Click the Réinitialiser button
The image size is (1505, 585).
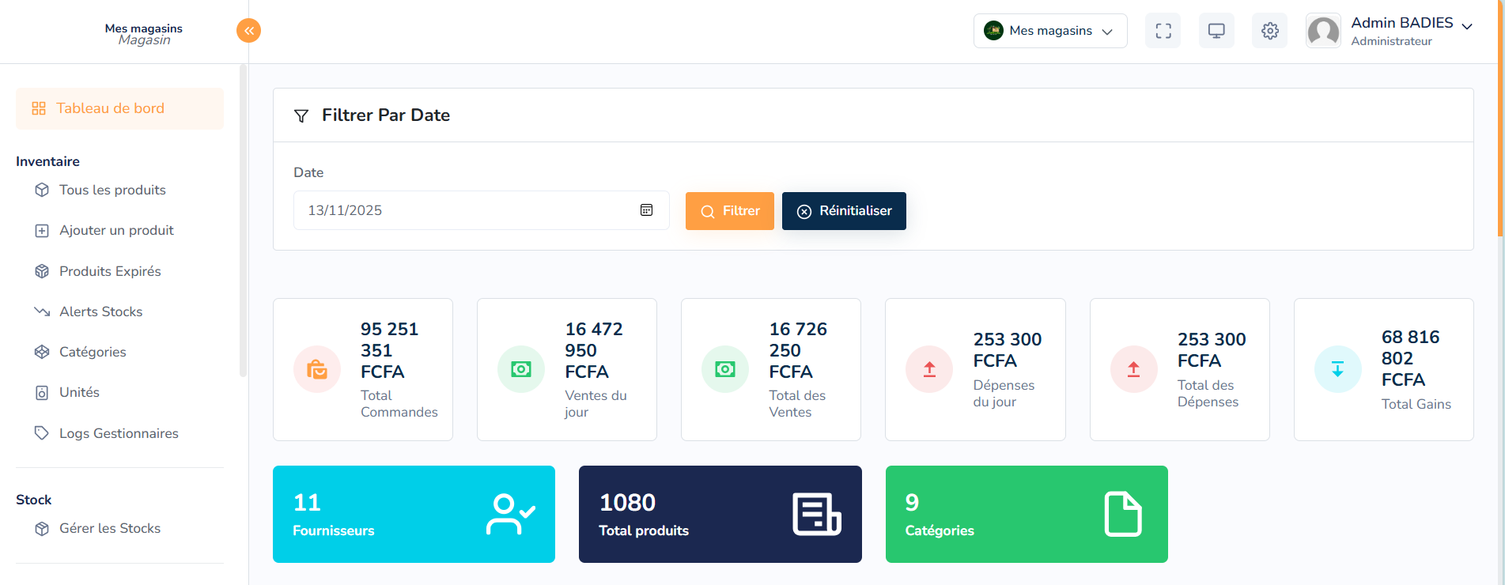844,211
